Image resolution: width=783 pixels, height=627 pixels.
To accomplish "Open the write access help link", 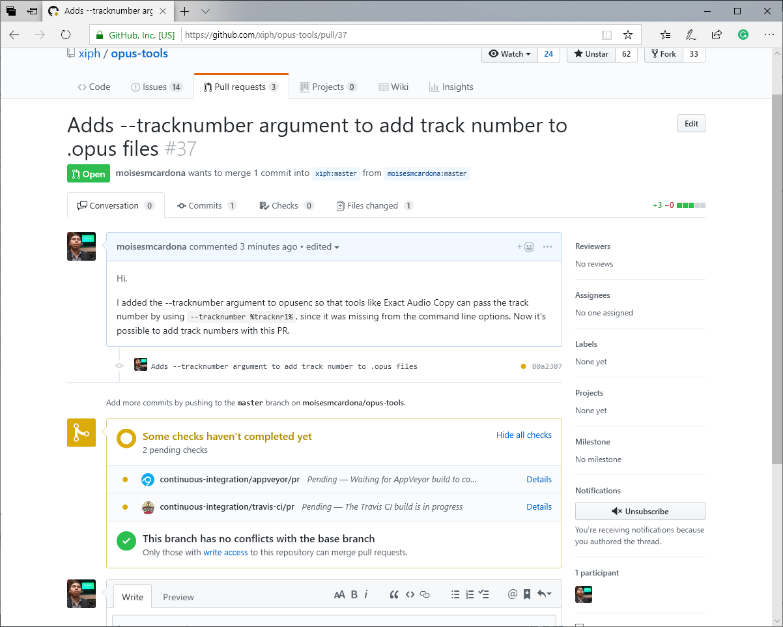I will (x=225, y=552).
